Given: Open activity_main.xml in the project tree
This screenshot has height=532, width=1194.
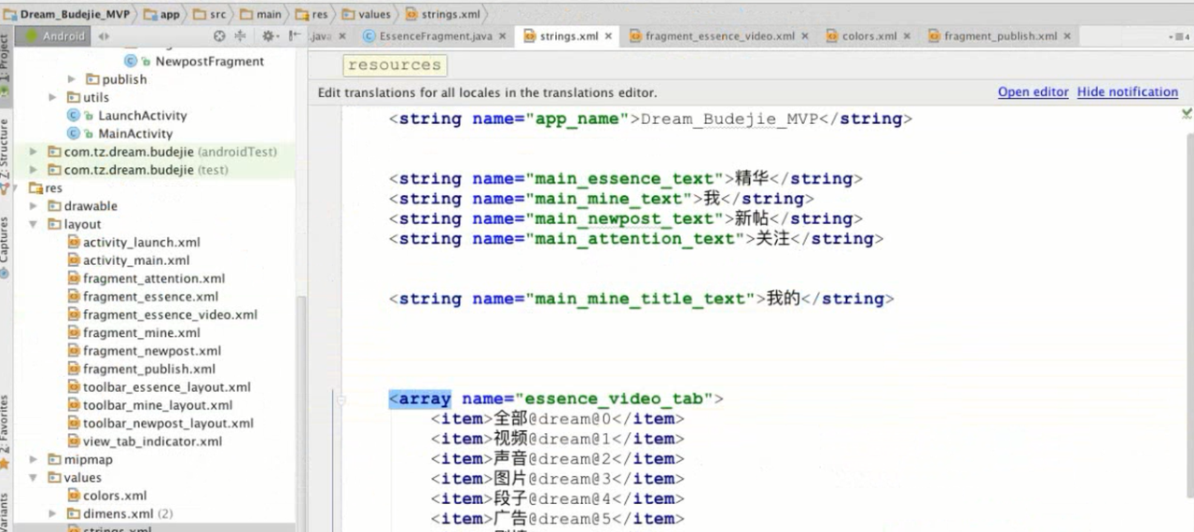Looking at the screenshot, I should (135, 260).
